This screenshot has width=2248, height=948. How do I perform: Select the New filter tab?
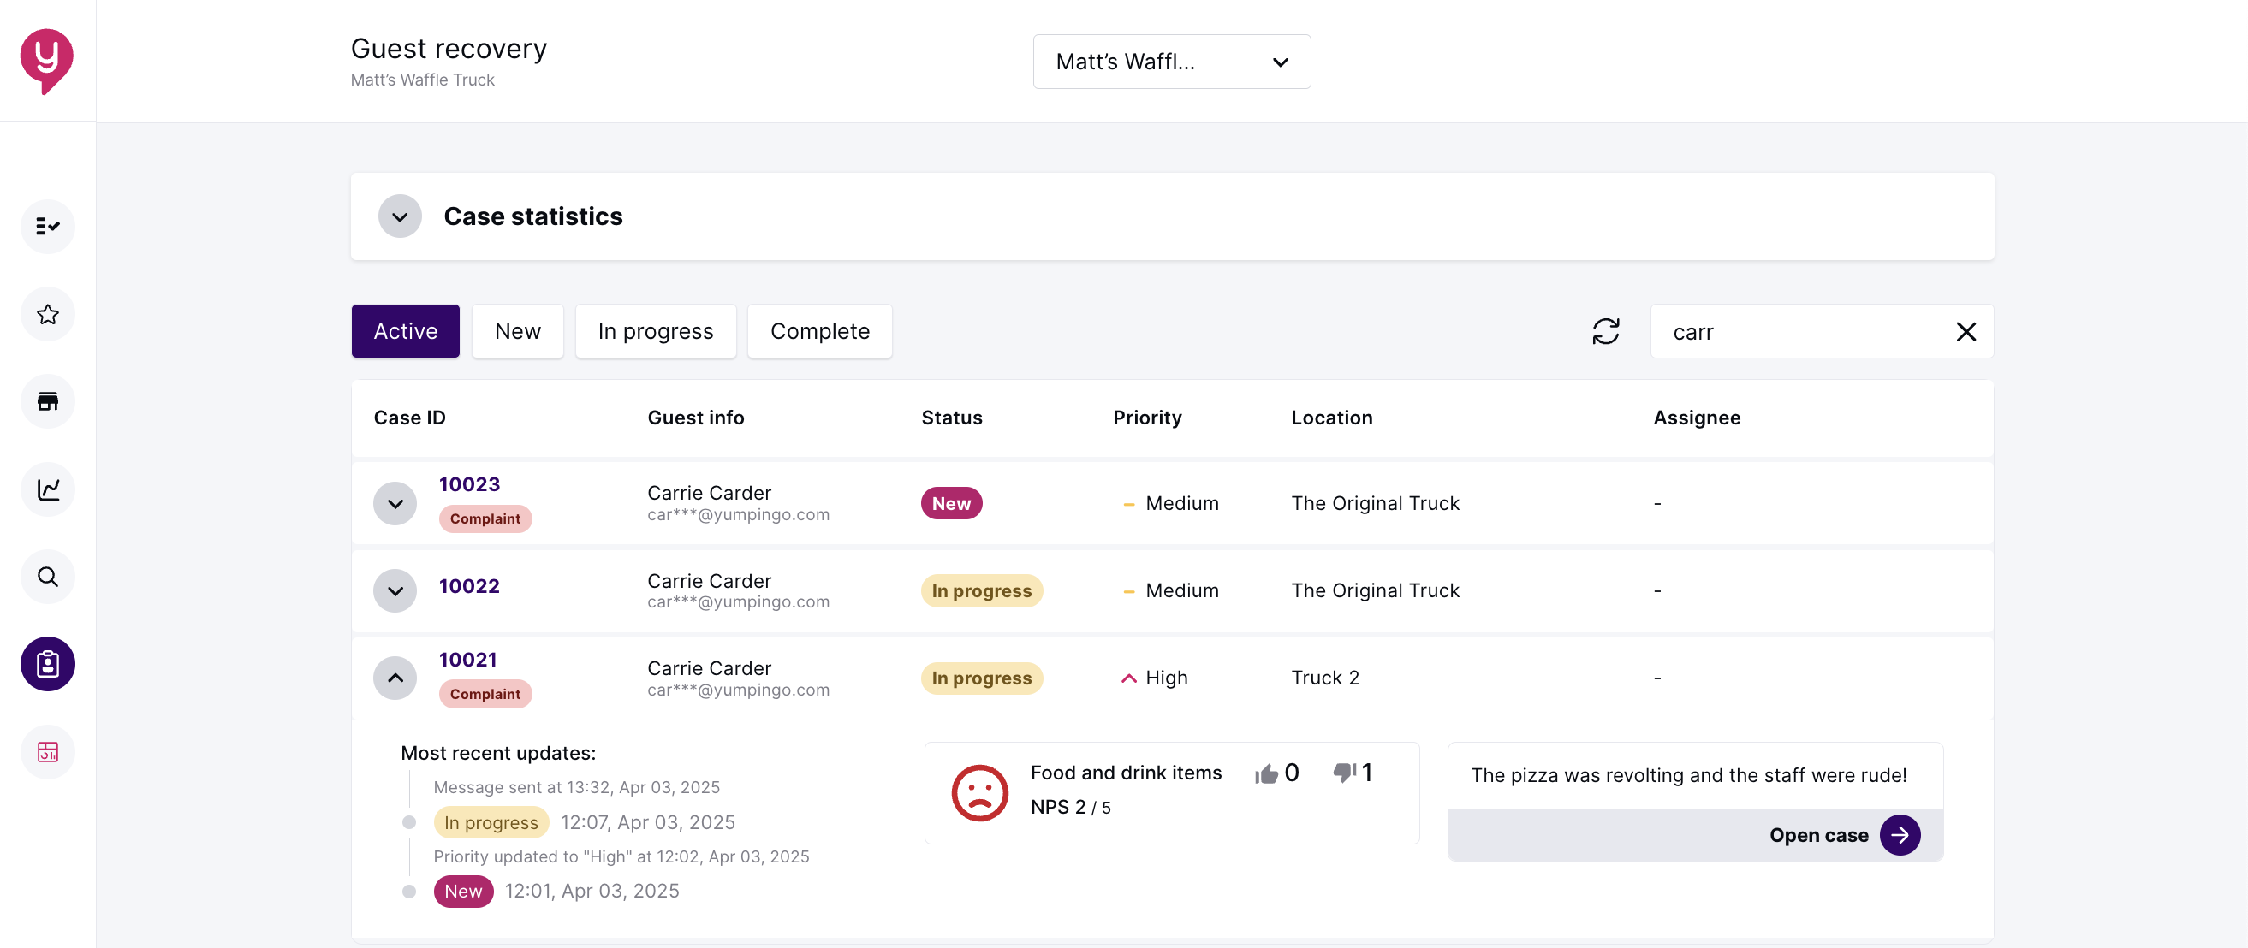(x=518, y=331)
